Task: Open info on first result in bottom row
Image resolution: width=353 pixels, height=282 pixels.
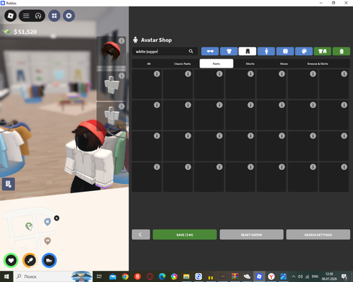Action: point(157,167)
